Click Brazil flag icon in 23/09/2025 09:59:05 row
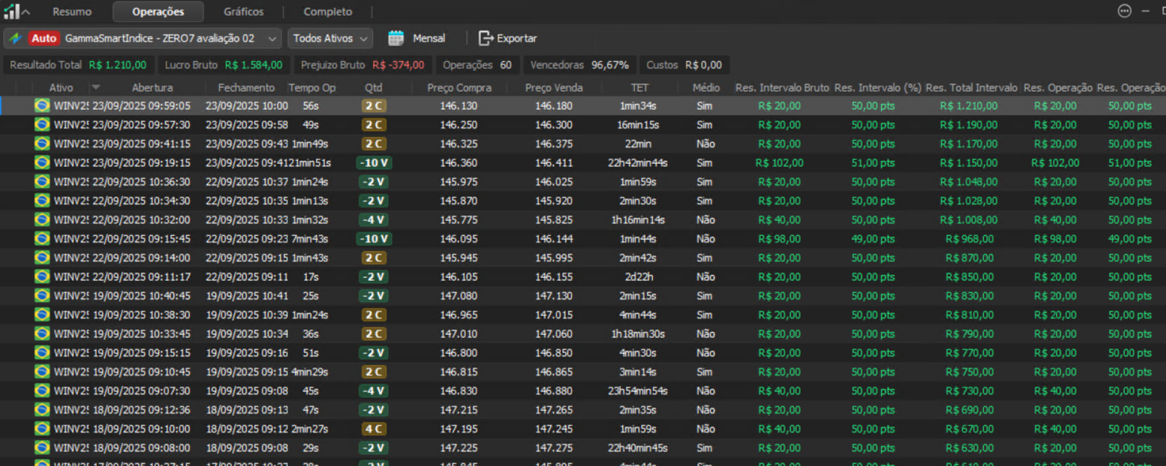The width and height of the screenshot is (1166, 466). 42,106
